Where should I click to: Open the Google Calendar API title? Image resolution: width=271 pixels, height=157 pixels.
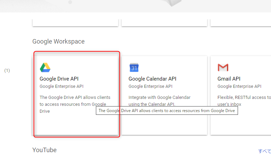[x=152, y=79]
